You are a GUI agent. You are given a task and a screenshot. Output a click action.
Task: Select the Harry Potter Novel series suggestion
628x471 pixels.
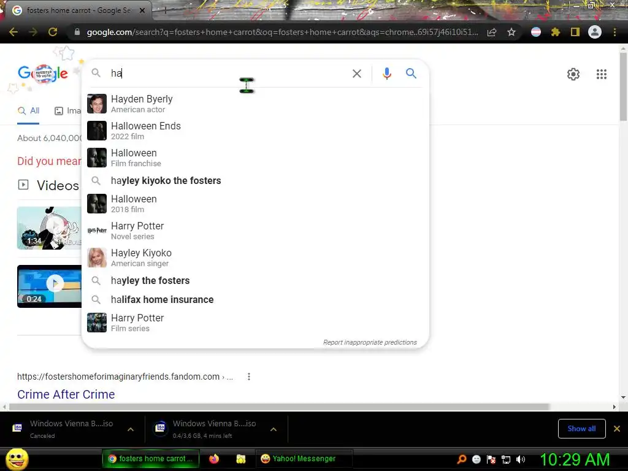[x=255, y=231]
